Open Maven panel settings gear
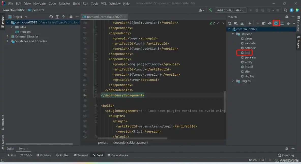The height and width of the screenshot is (164, 301). pyautogui.click(x=287, y=17)
